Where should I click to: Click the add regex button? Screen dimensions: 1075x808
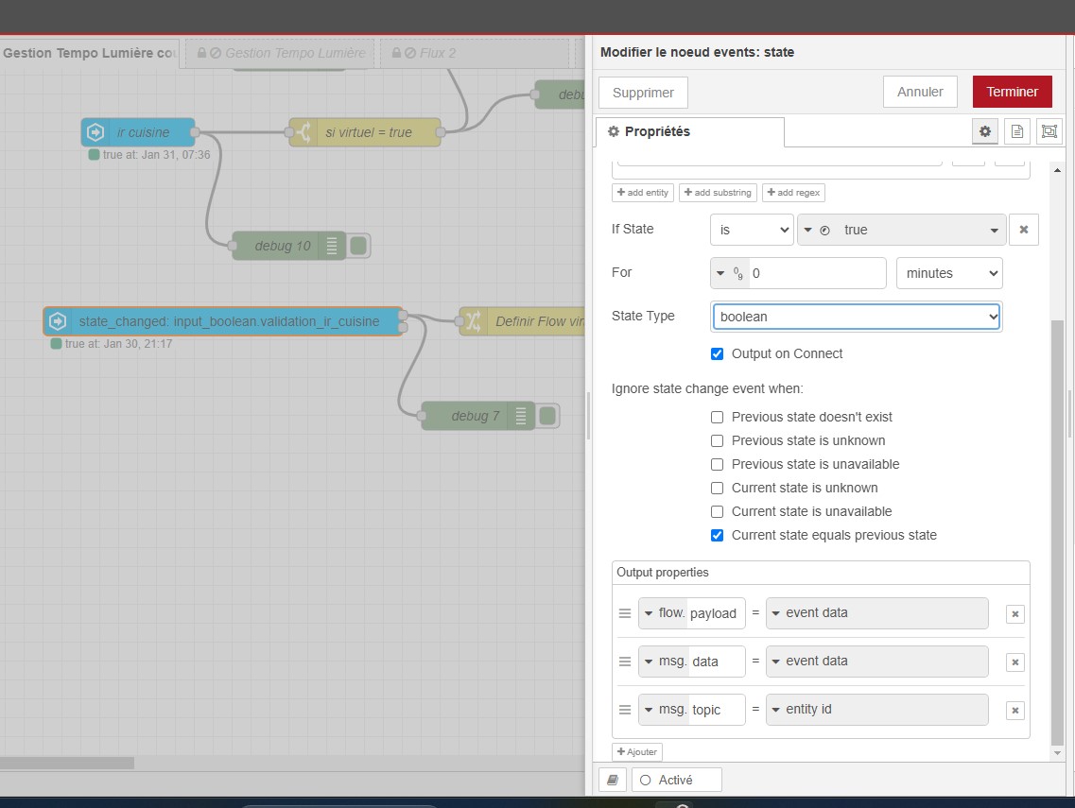point(793,193)
